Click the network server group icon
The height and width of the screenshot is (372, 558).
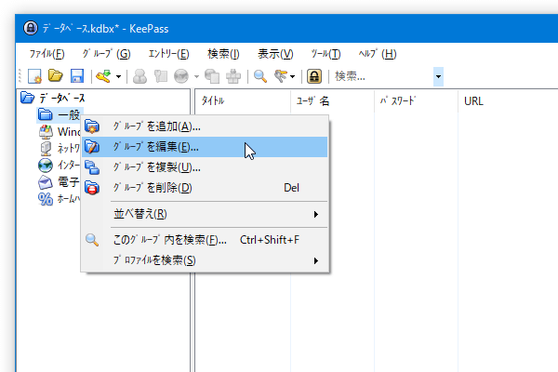(x=46, y=149)
